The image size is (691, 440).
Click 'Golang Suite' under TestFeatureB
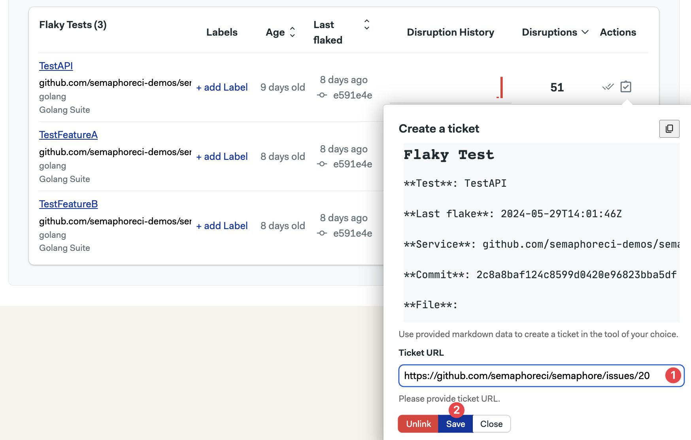click(64, 248)
